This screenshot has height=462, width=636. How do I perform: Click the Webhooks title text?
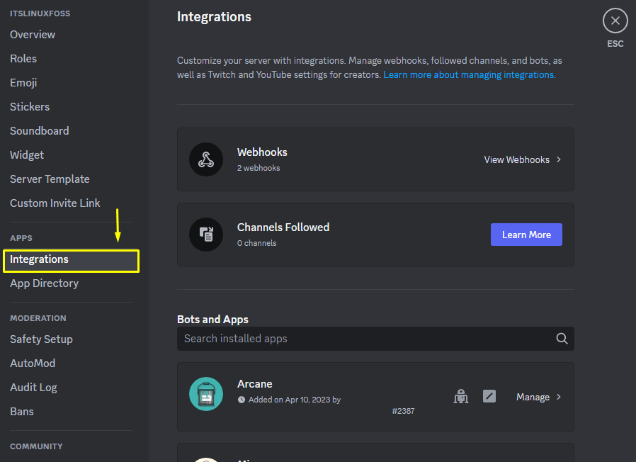(x=262, y=152)
